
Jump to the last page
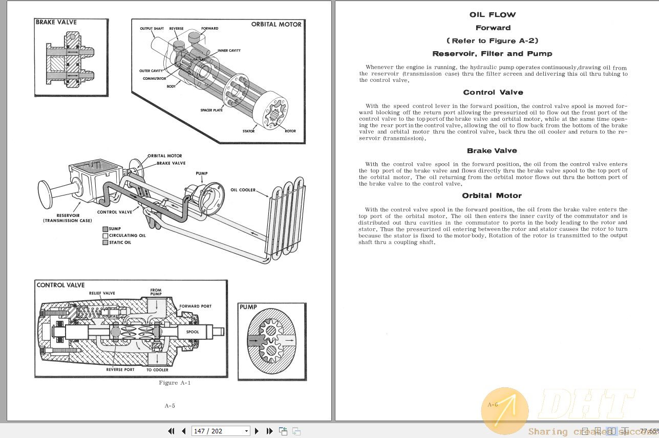270,431
